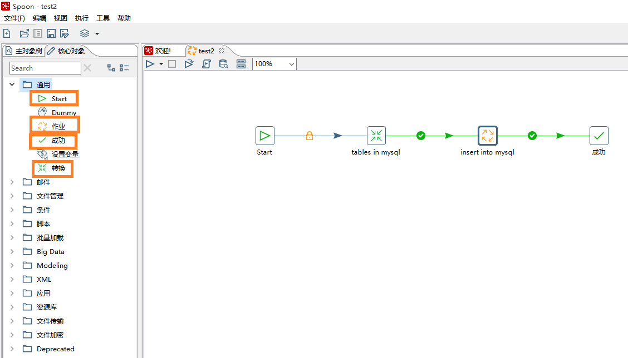Expand the 资源库 folder
This screenshot has width=628, height=358.
tap(12, 307)
